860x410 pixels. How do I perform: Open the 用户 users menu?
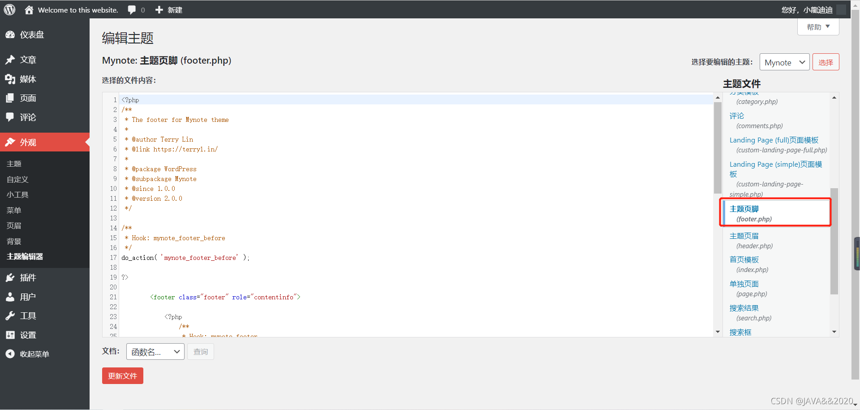(x=28, y=297)
